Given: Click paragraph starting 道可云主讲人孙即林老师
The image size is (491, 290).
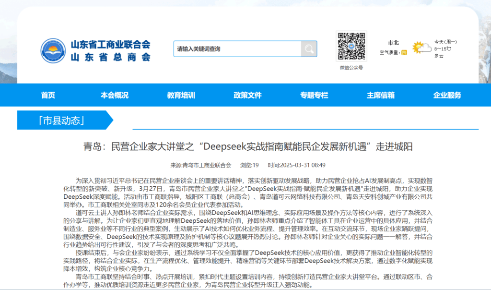Looking at the screenshot, I should click(248, 229).
